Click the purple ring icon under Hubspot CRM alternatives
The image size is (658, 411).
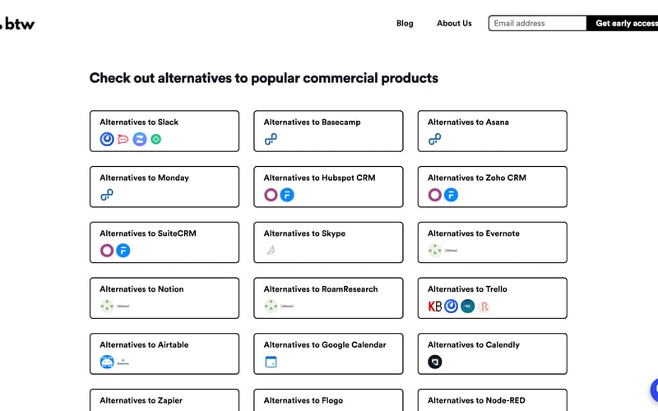[271, 195]
